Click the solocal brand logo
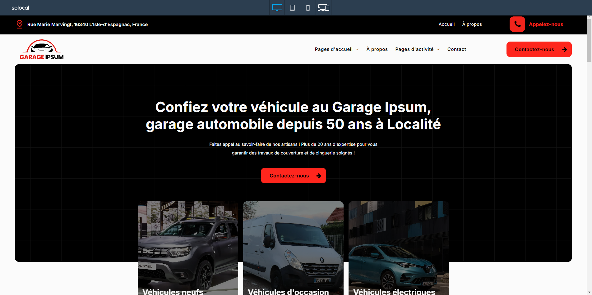This screenshot has width=592, height=295. (20, 8)
